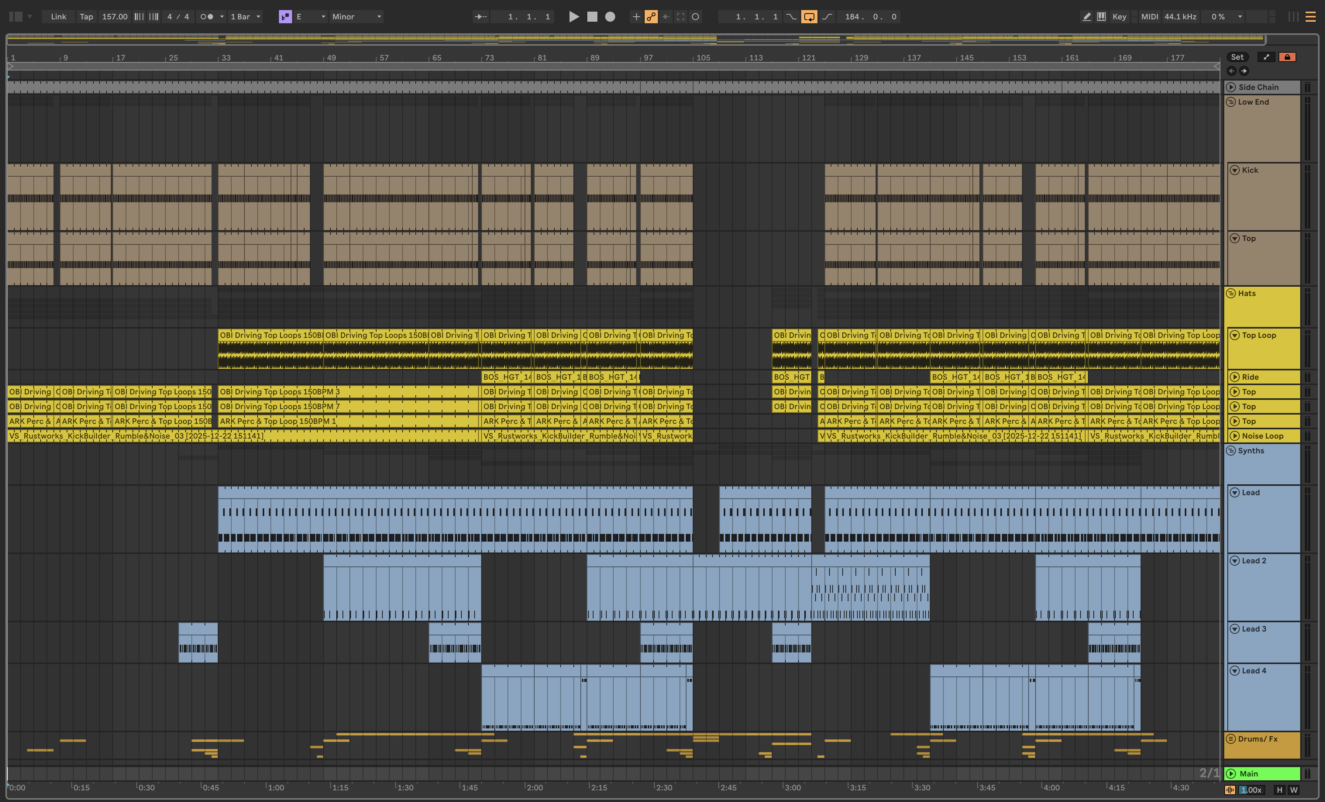The width and height of the screenshot is (1325, 802).
Task: Click the Session Record circle button
Action: pos(695,17)
